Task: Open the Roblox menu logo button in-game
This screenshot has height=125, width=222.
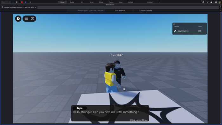Action: click(18, 18)
